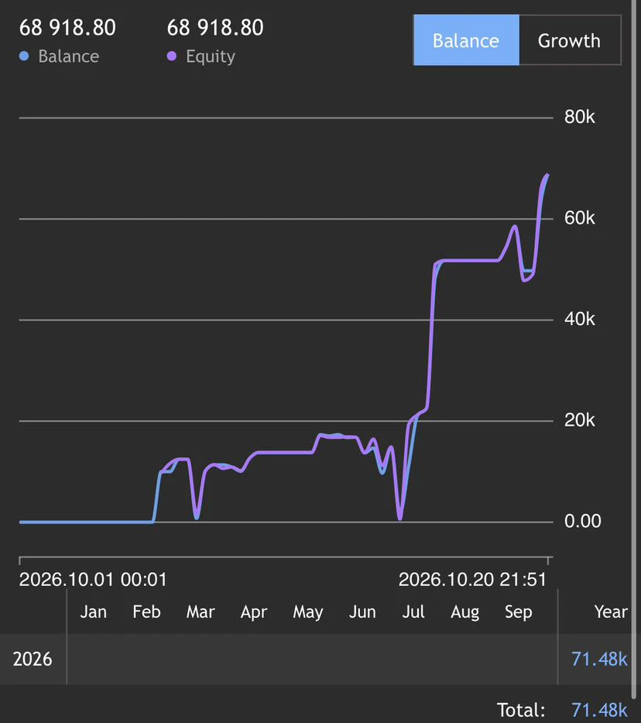Click the end date 2026.10.20 21:51
This screenshot has width=641, height=723.
point(473,580)
